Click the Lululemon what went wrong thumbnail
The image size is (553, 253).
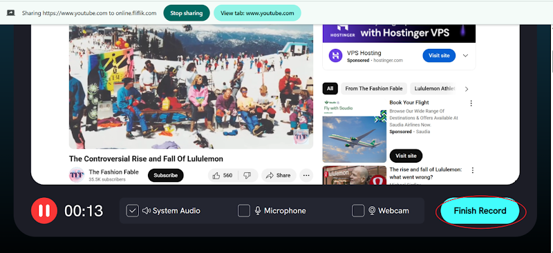355,175
